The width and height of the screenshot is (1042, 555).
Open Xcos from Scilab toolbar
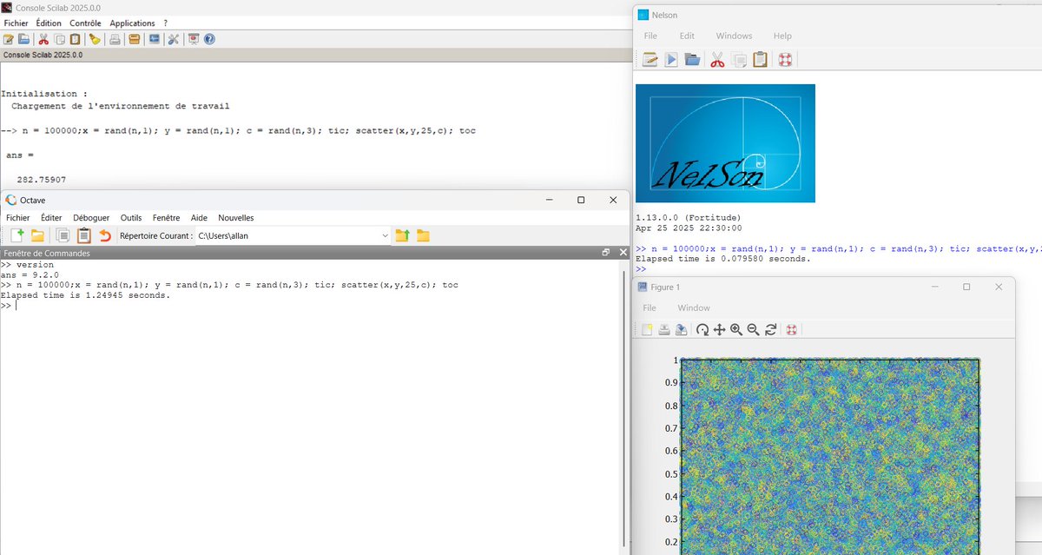[x=154, y=39]
